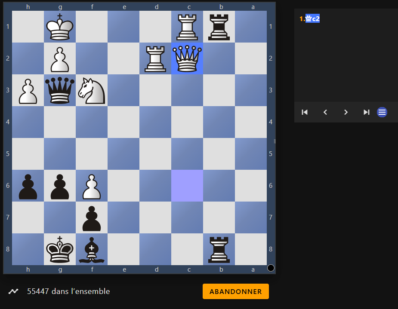Select the white pawn on f6
398x309 pixels.
point(92,186)
